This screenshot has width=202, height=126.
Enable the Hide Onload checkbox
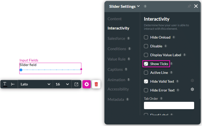(146, 37)
